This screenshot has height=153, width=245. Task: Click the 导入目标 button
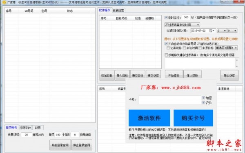[x=122, y=76]
